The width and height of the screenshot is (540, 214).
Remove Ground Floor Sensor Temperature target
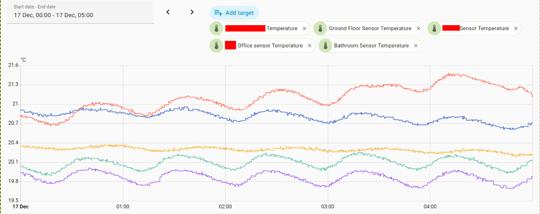(419, 28)
